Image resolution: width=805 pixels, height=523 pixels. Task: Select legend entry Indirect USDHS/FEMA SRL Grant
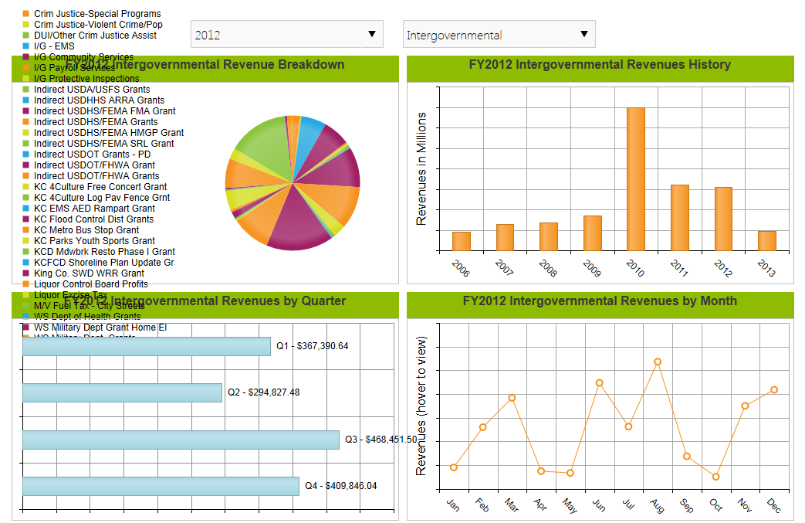[x=99, y=144]
